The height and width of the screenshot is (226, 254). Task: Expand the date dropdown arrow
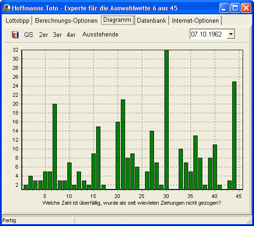tap(231, 34)
